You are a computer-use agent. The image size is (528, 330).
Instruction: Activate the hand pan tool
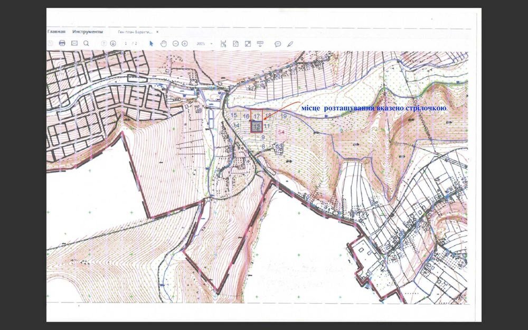click(164, 43)
